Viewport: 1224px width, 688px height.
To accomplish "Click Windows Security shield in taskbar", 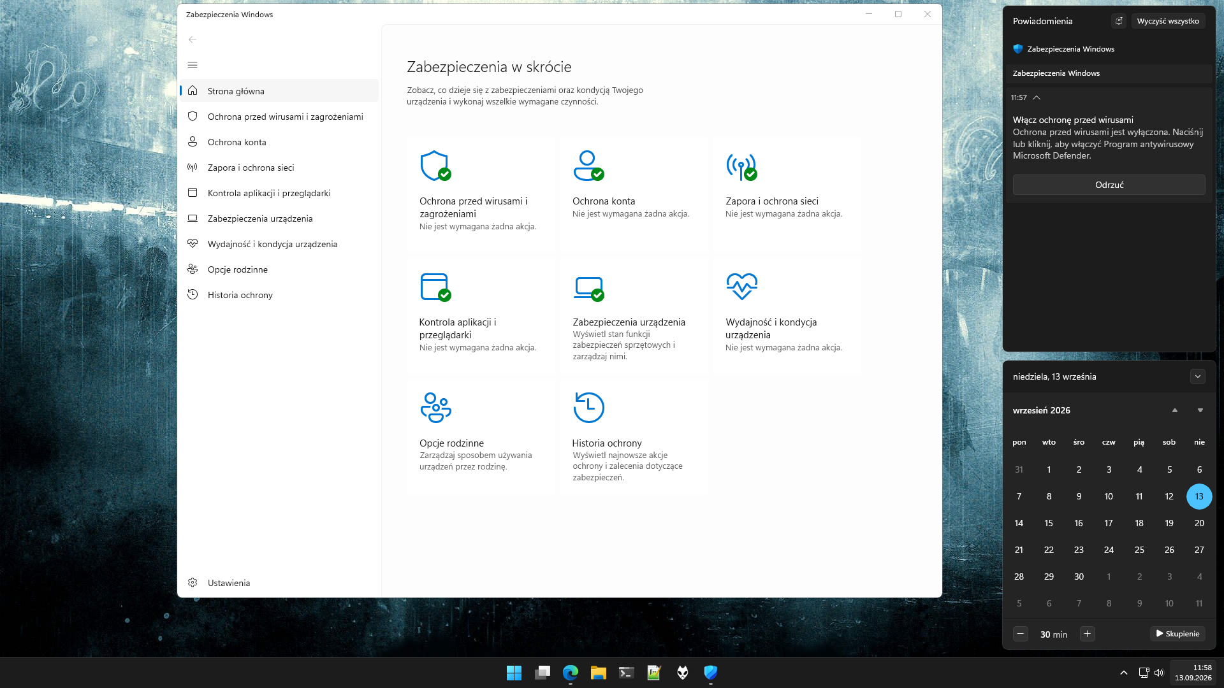I will click(710, 673).
